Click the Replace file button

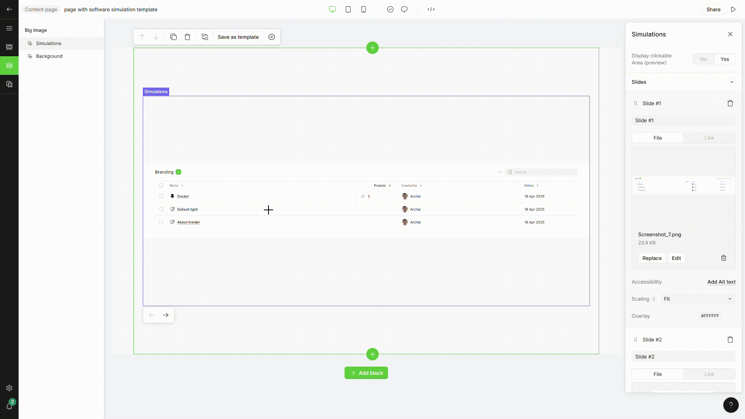coord(652,258)
